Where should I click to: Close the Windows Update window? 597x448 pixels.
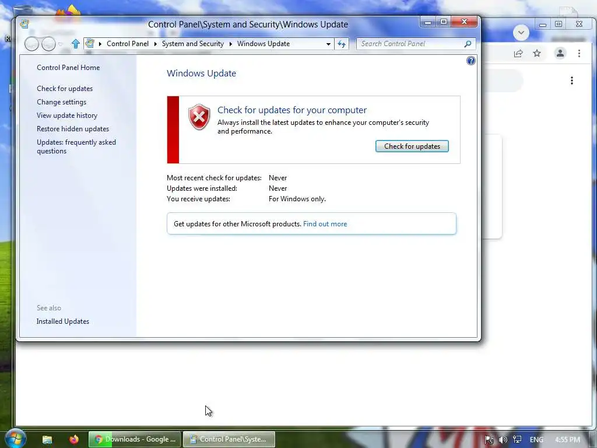(464, 22)
